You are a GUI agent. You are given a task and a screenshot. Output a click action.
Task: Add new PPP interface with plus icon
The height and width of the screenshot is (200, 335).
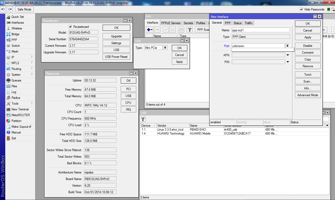(149, 30)
